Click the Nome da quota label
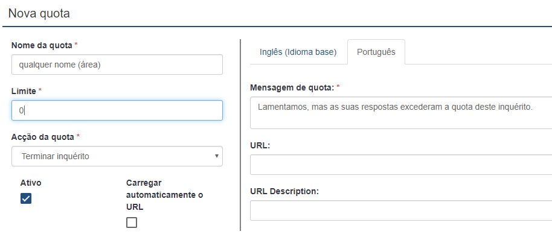Screen dimensions: 552x240 tap(42, 45)
